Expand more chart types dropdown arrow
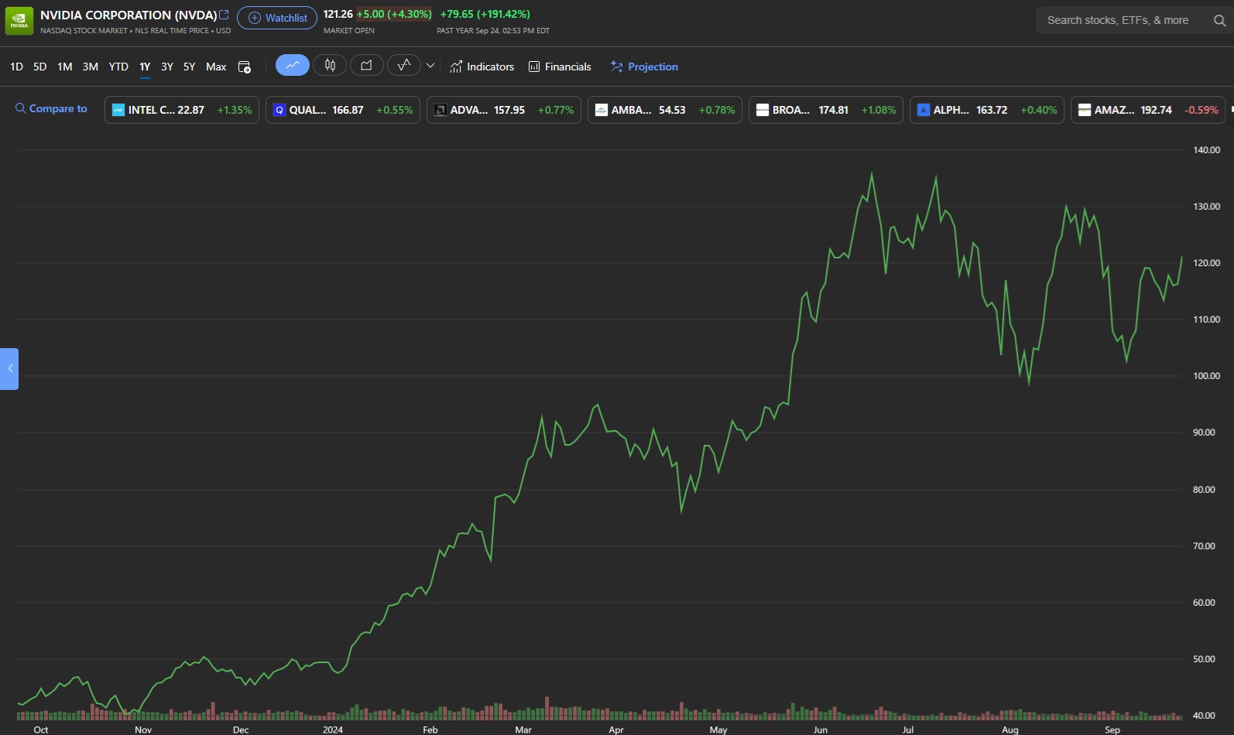Viewport: 1234px width, 735px height. click(x=430, y=66)
